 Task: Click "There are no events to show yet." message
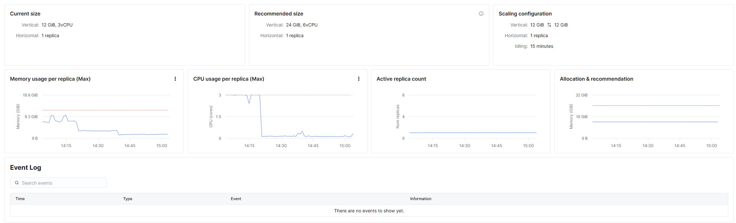click(369, 211)
